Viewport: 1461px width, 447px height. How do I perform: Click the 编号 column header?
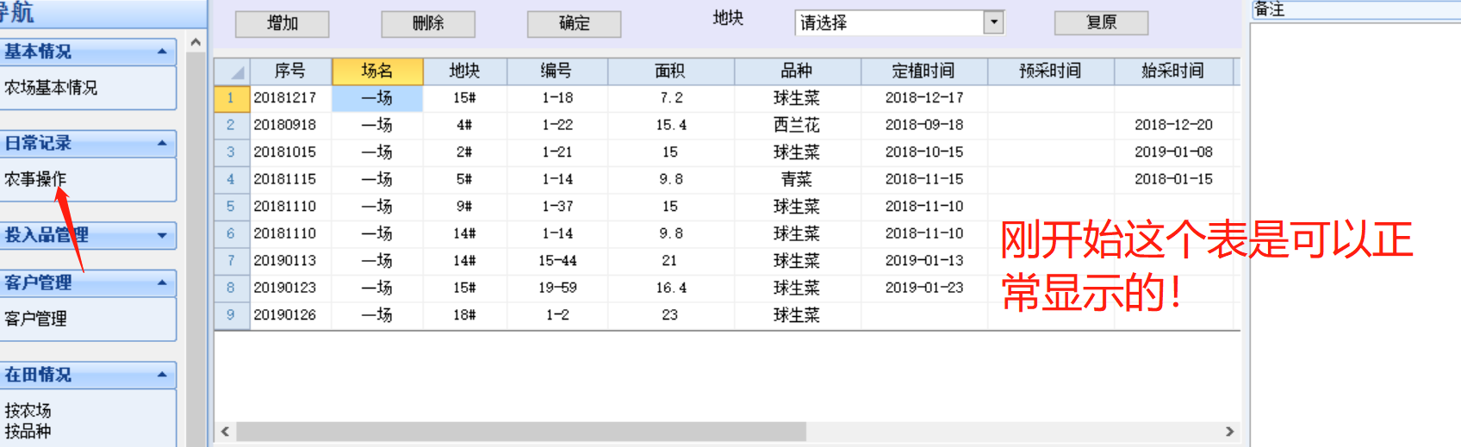pos(556,71)
